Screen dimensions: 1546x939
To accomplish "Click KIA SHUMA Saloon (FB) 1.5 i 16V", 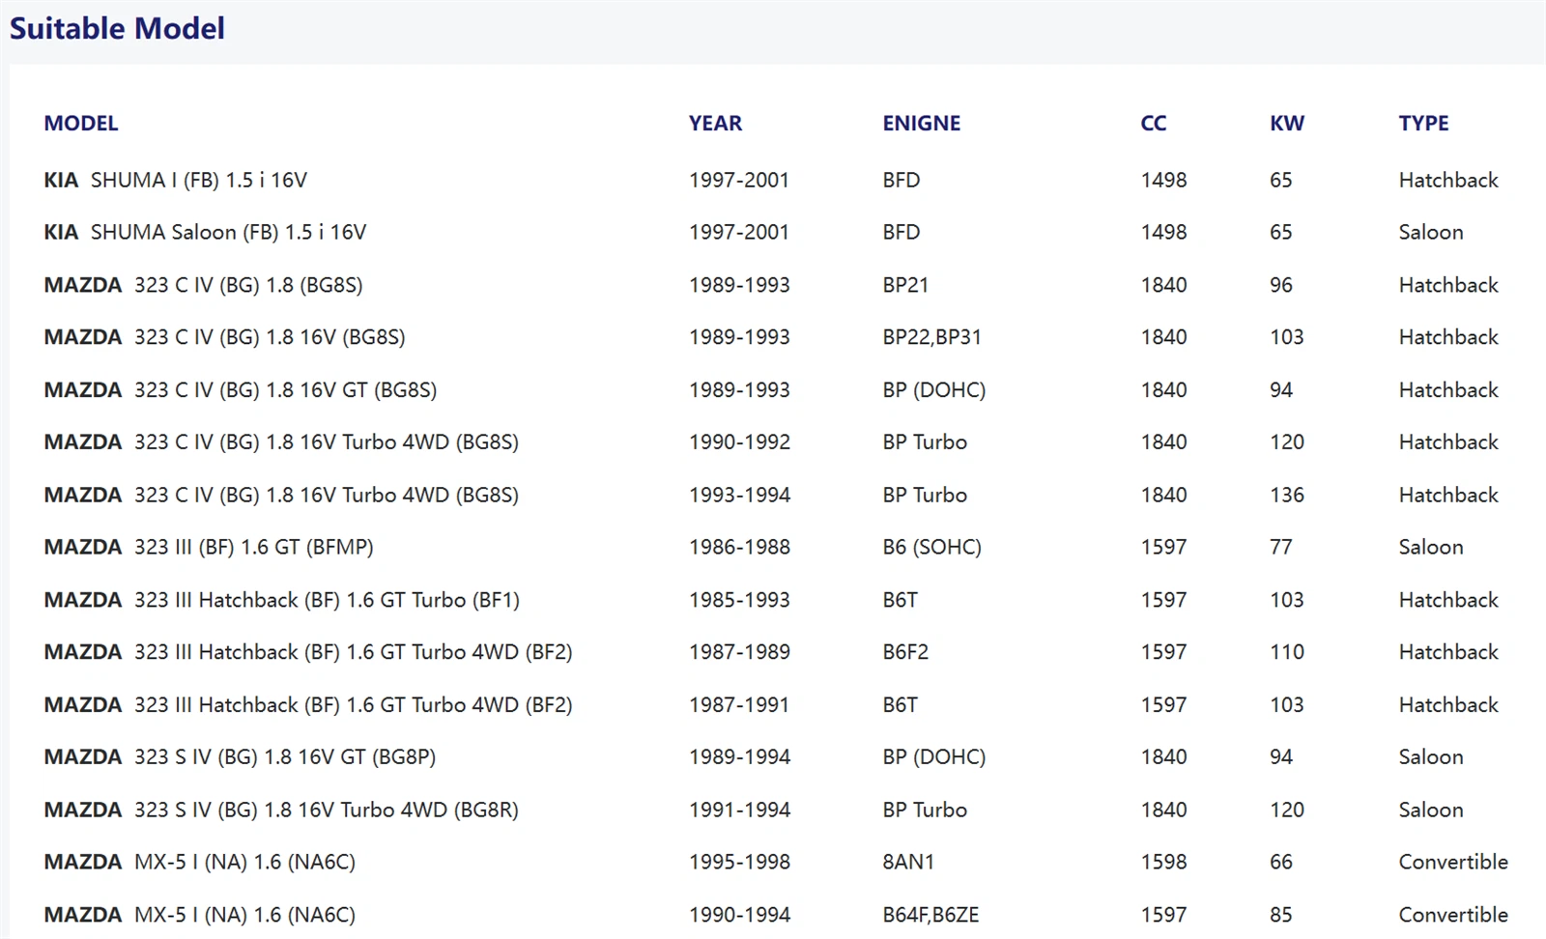I will pos(205,232).
